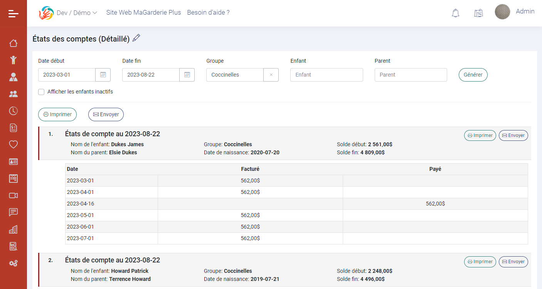The image size is (542, 289).
Task: Click the chat message sidebar icon
Action: tap(13, 212)
